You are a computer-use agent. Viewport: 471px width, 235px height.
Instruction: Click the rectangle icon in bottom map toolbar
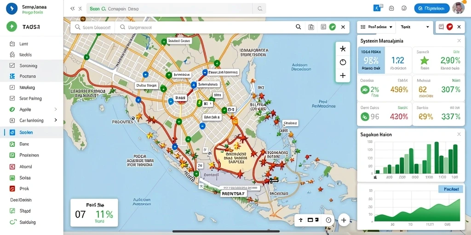[310, 220]
